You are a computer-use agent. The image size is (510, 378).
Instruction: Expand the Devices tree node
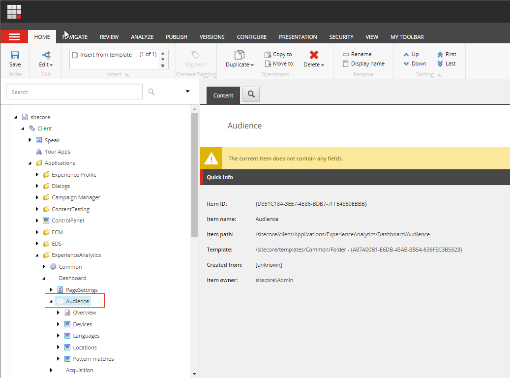pyautogui.click(x=58, y=324)
